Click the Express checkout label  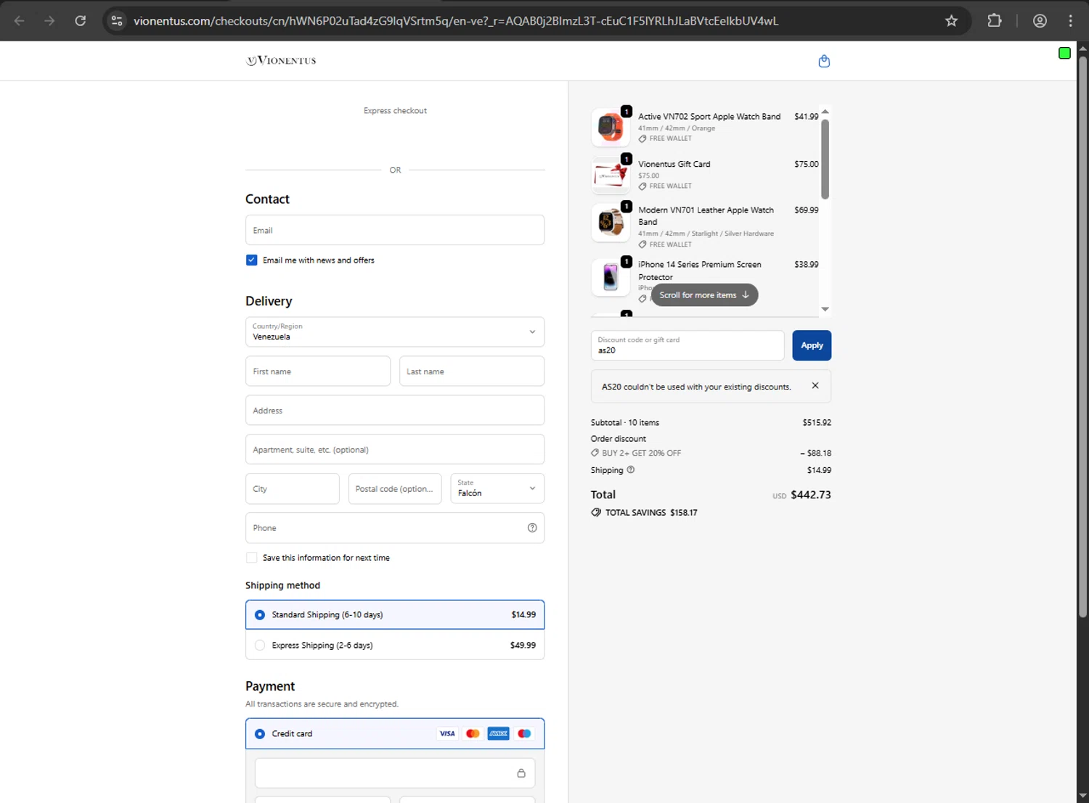[395, 111]
